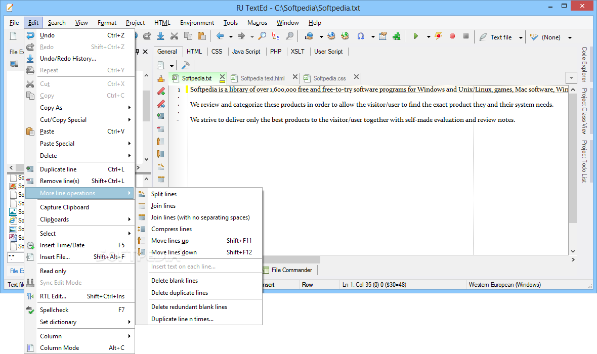
Task: Click the paste clipboard toolbar icon
Action: tap(202, 36)
